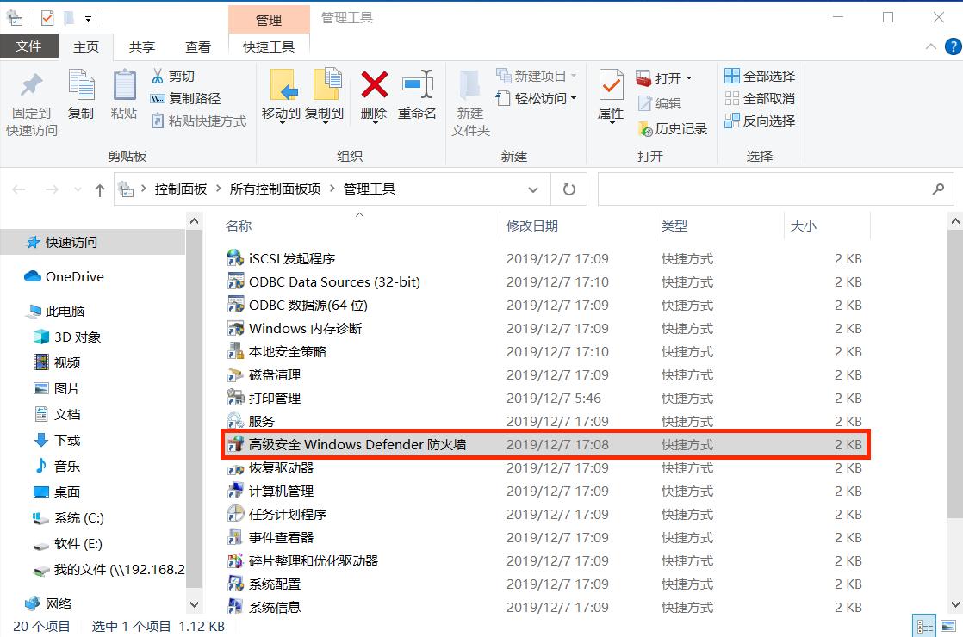The width and height of the screenshot is (963, 637).
Task: Switch to the 查看 ribbon tab
Action: click(197, 46)
